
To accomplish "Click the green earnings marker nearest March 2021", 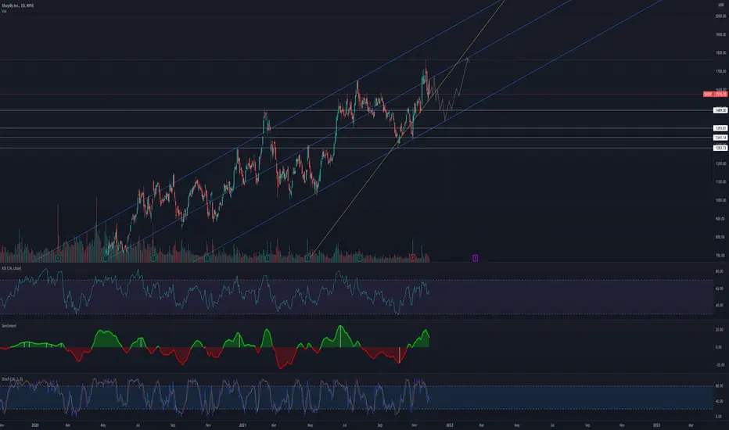I will point(268,257).
